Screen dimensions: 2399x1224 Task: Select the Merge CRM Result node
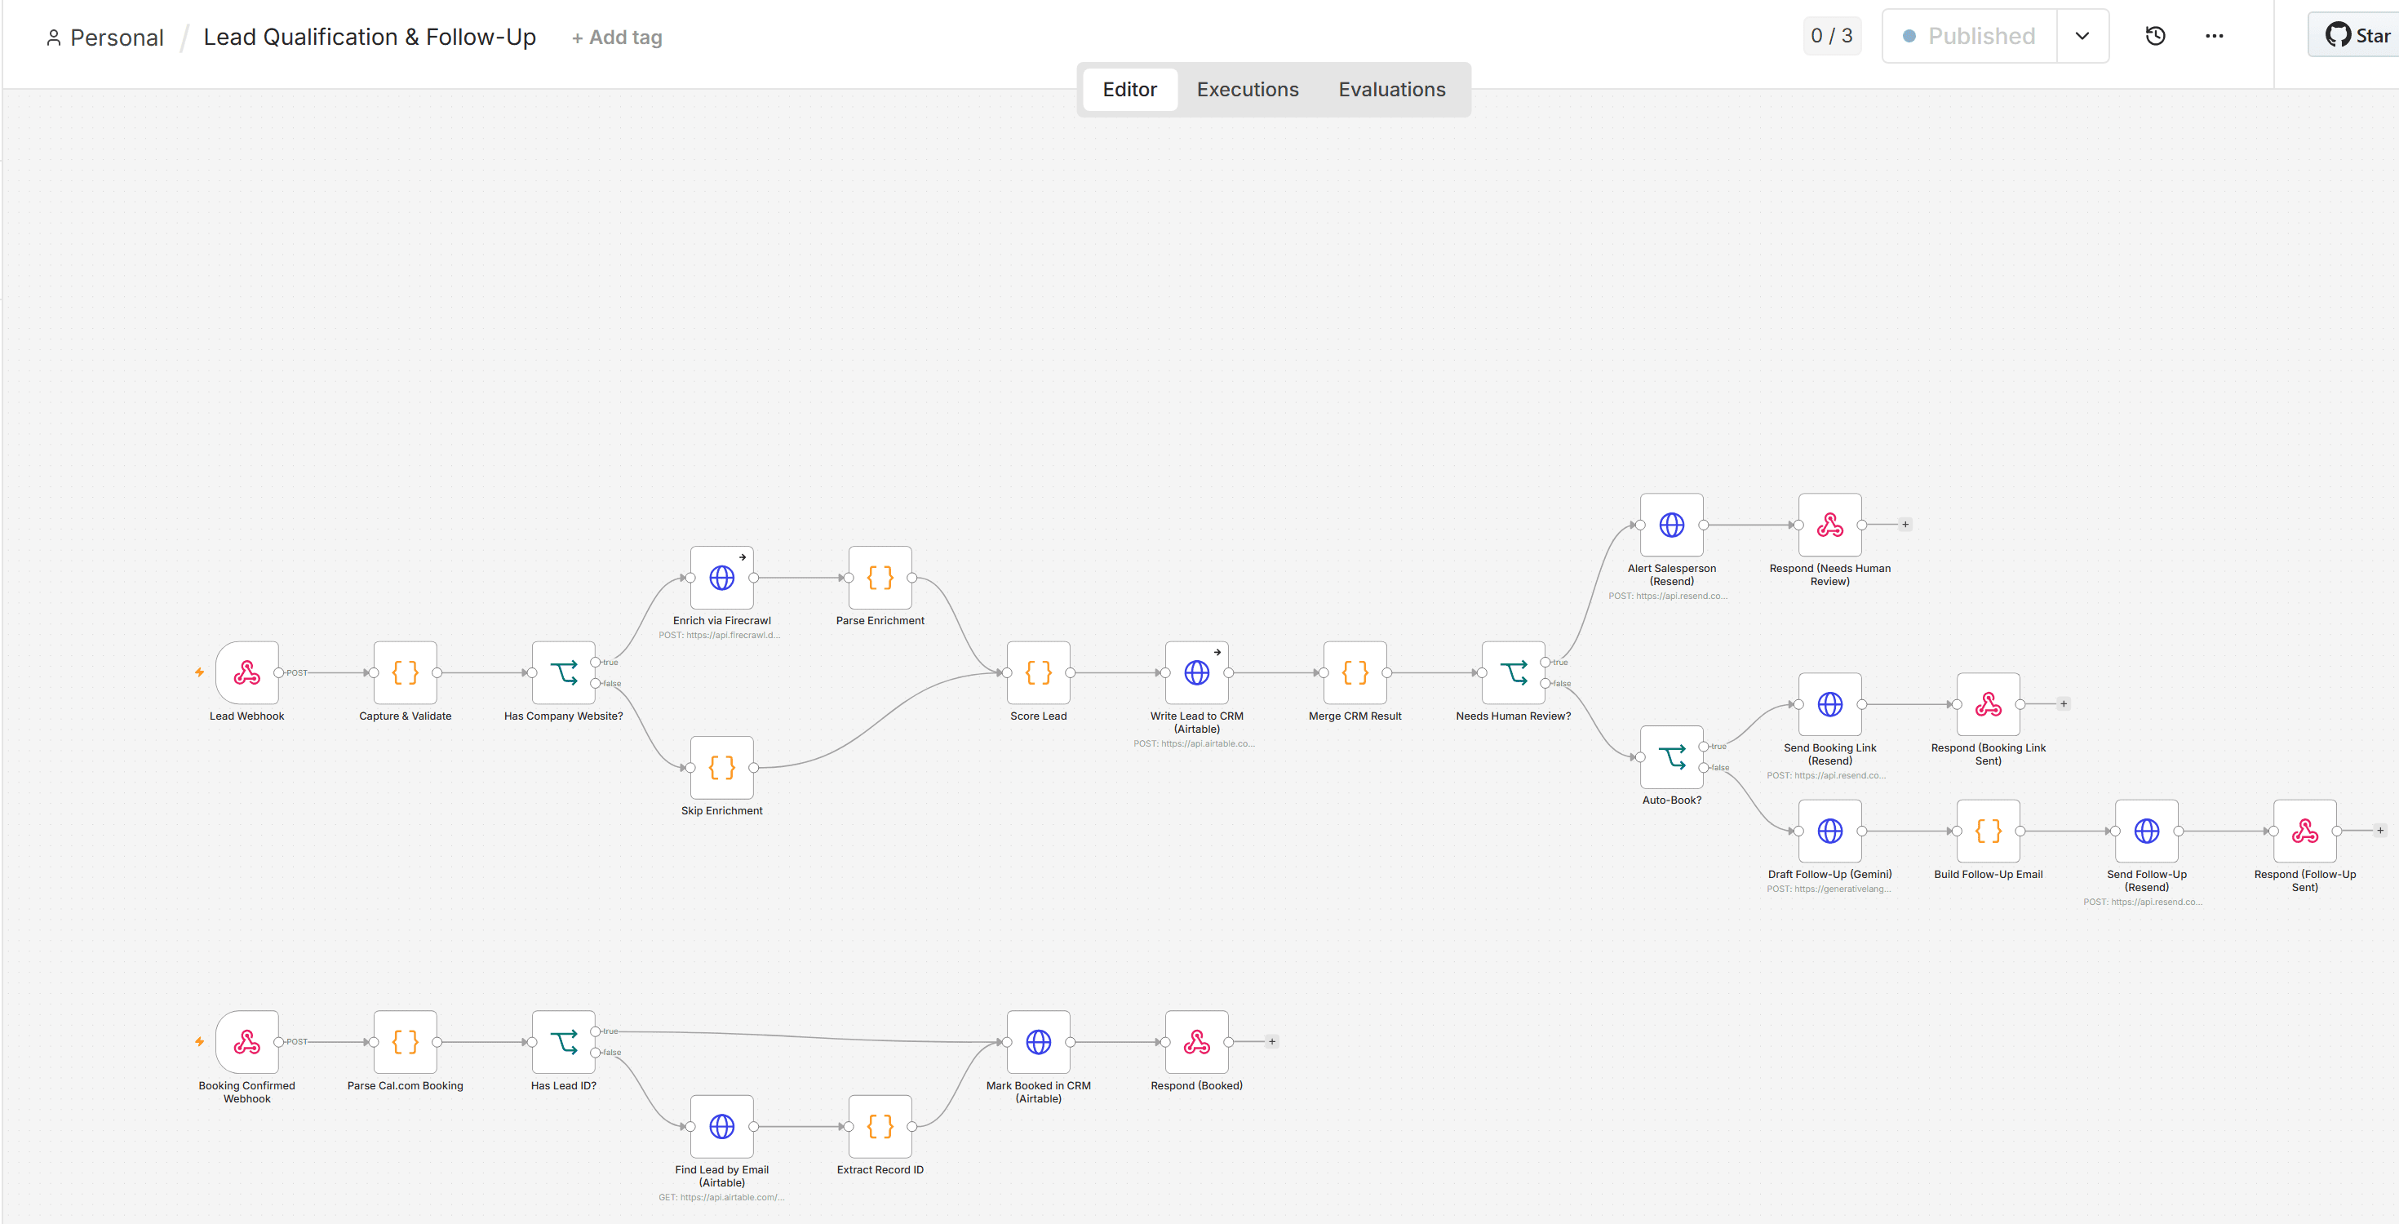[1355, 672]
